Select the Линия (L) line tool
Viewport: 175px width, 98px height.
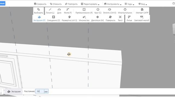click(x=50, y=11)
